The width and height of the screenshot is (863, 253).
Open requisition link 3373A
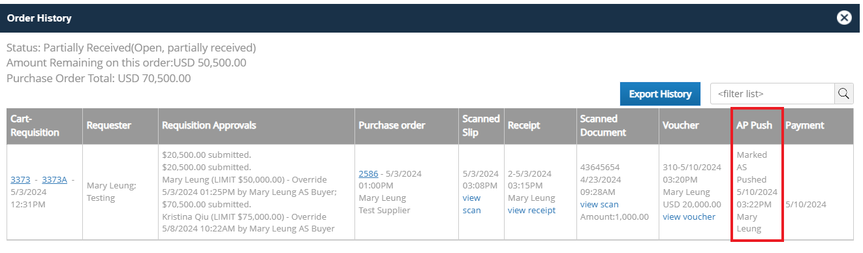(x=55, y=179)
